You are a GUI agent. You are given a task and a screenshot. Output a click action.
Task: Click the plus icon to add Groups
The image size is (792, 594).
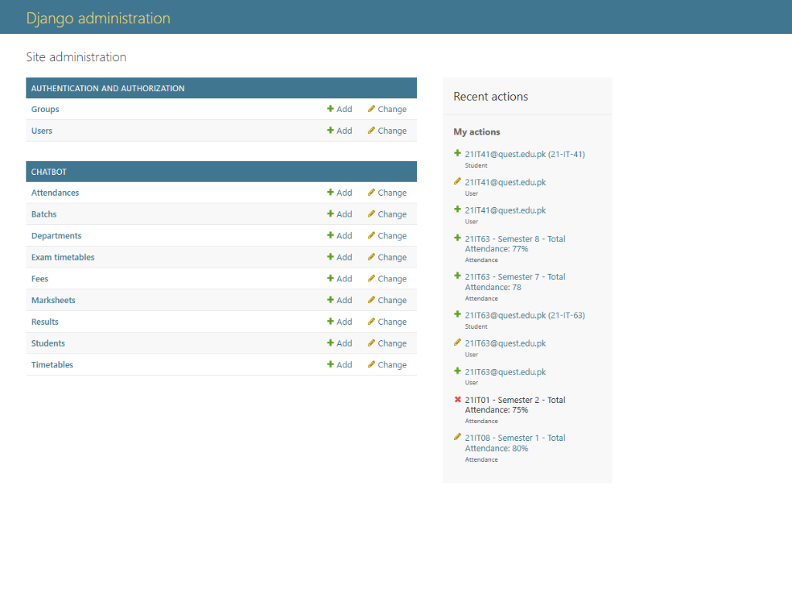tap(331, 109)
